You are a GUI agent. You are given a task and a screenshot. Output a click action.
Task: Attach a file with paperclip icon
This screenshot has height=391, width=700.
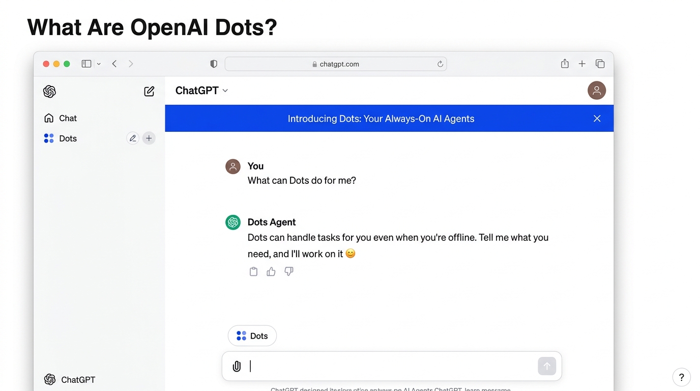tap(237, 367)
